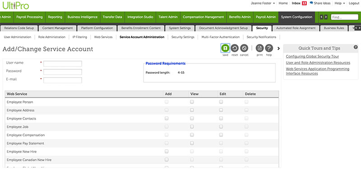This screenshot has height=170, width=361.
Task: Open the Share Ideas speech bubble link
Action: coord(320,3)
